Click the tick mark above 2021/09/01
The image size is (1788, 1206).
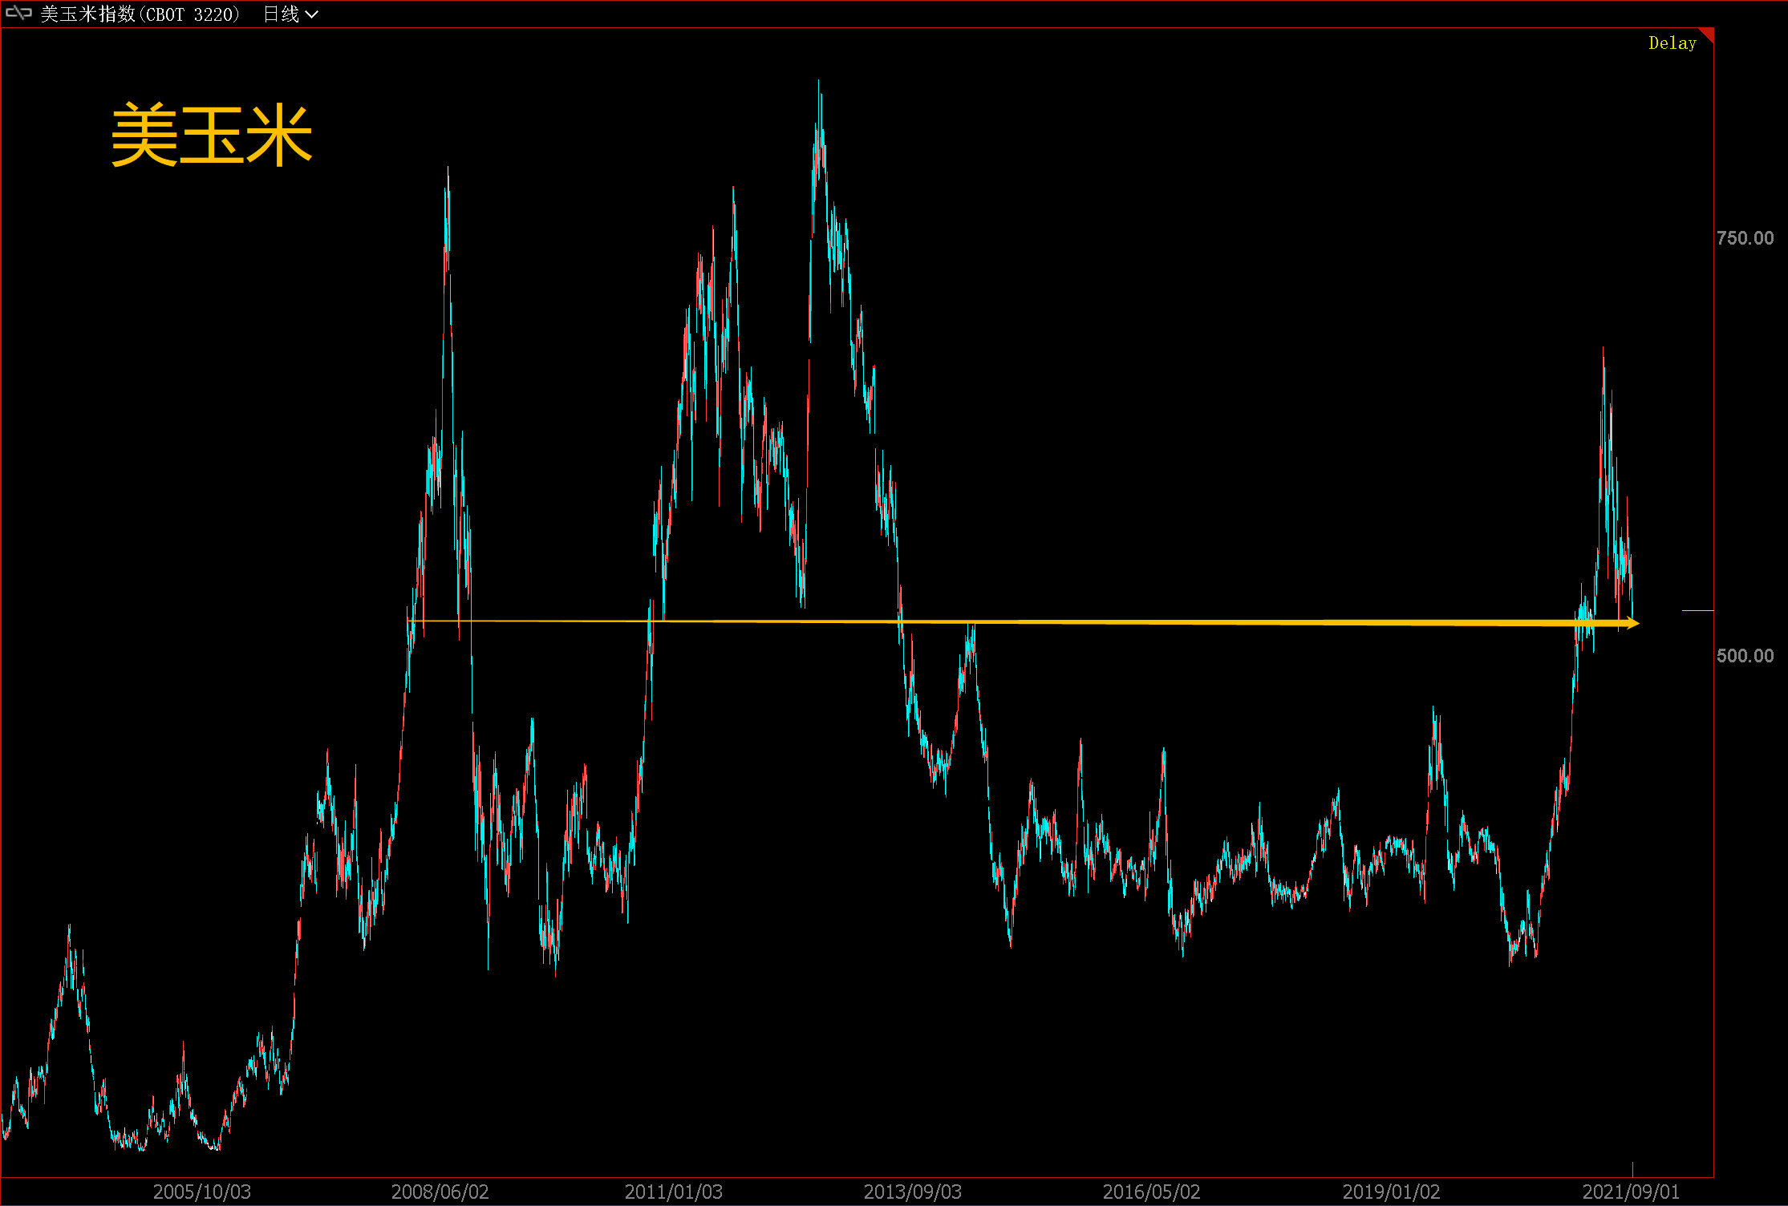1632,1169
